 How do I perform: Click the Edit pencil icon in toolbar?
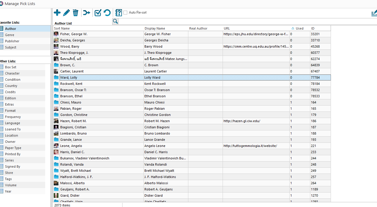[66, 13]
